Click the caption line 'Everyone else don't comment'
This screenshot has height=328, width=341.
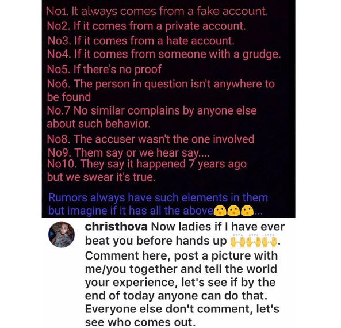point(182,309)
